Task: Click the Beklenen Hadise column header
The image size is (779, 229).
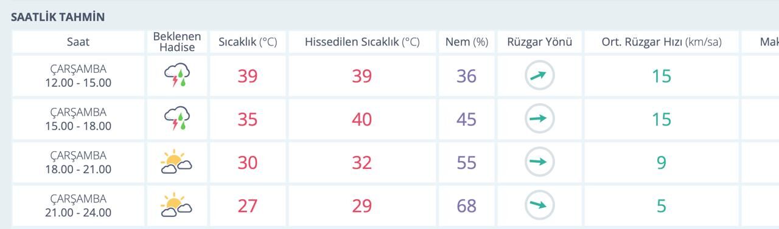Action: coord(177,42)
